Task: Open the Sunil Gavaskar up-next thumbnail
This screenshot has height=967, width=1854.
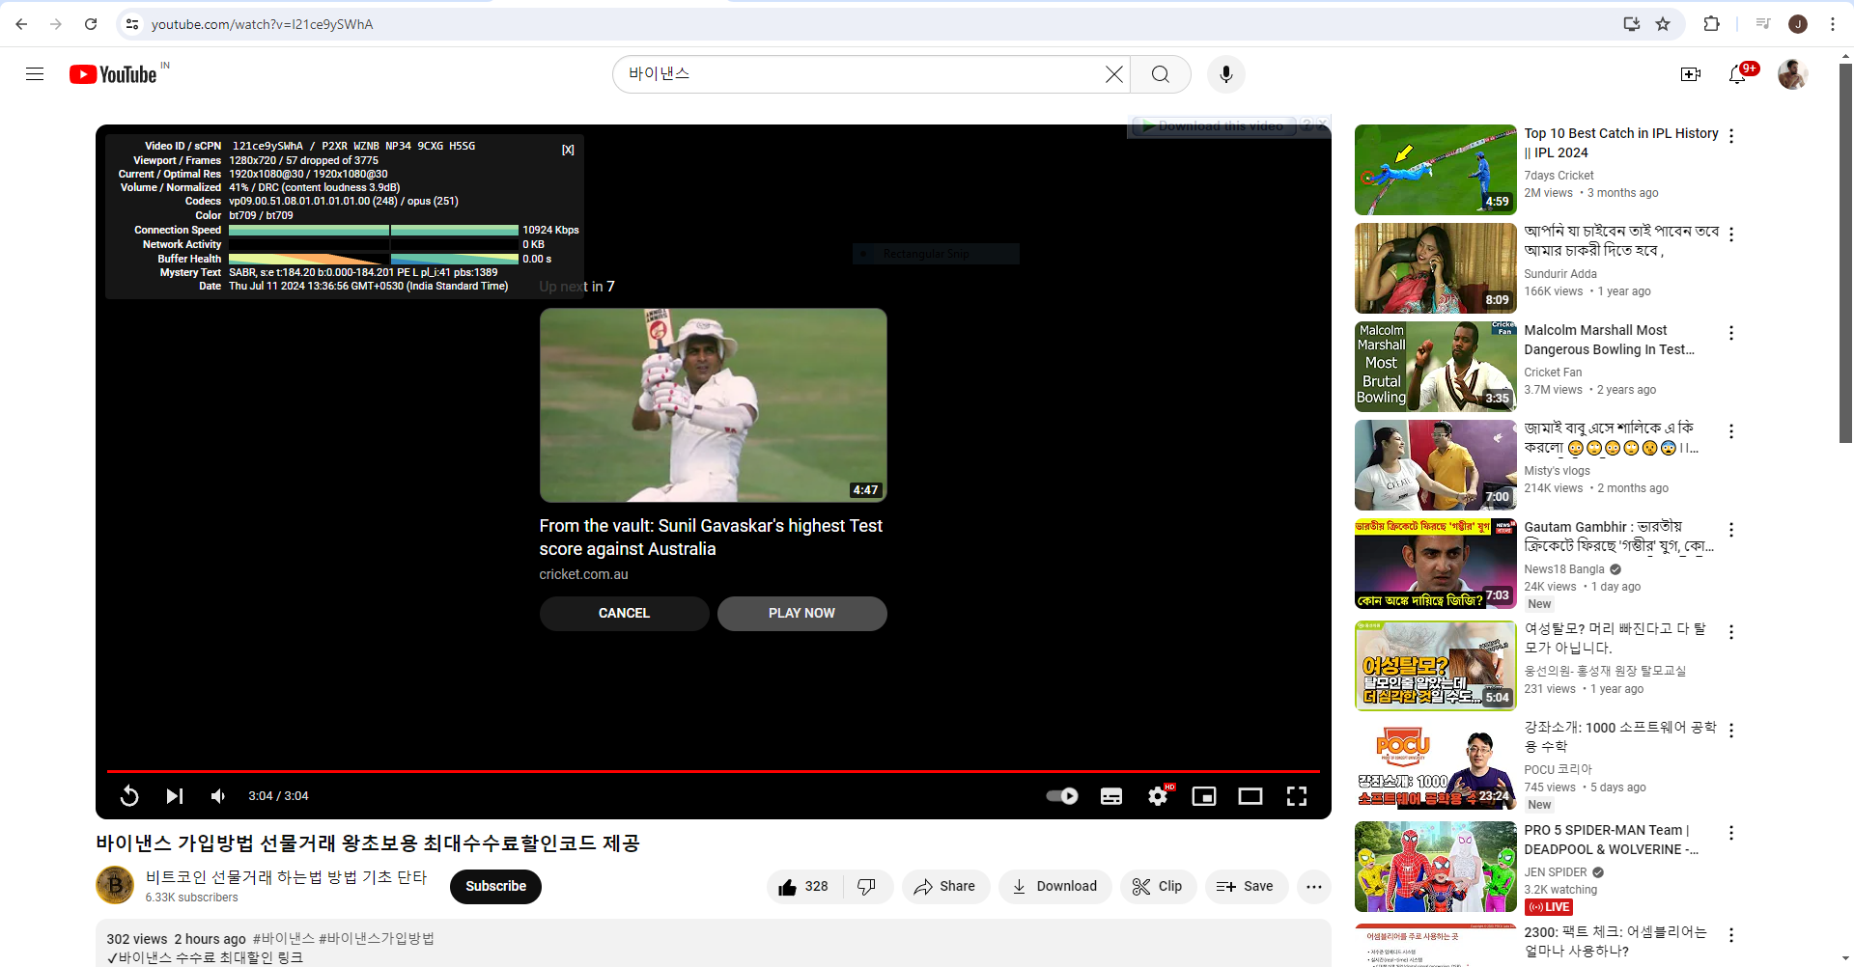Action: (714, 405)
